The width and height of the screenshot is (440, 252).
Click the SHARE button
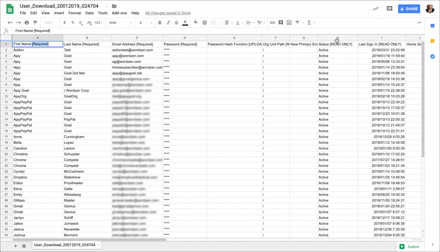409,9
